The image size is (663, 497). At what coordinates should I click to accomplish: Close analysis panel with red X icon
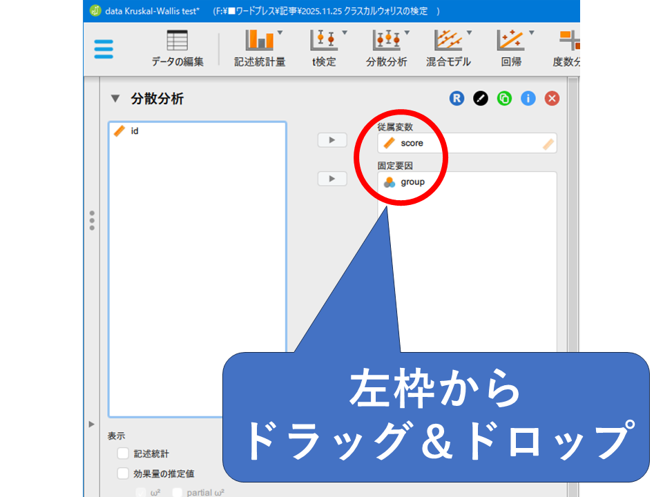[x=552, y=99]
